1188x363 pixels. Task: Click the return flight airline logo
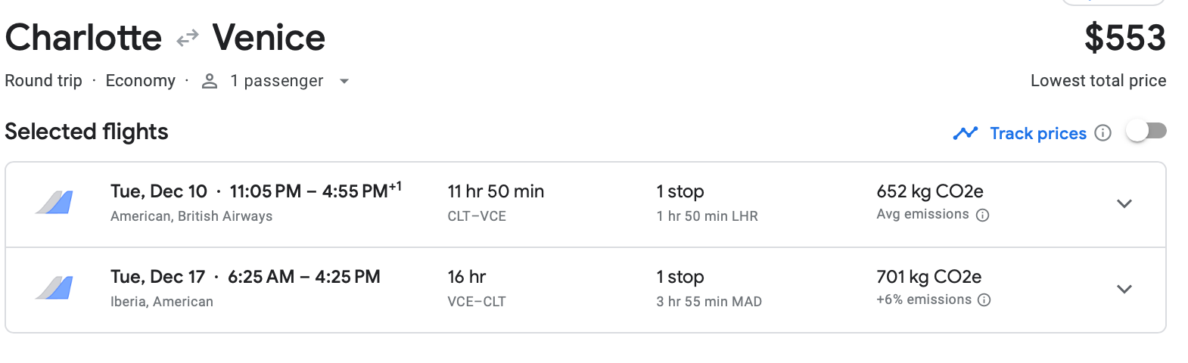(54, 288)
